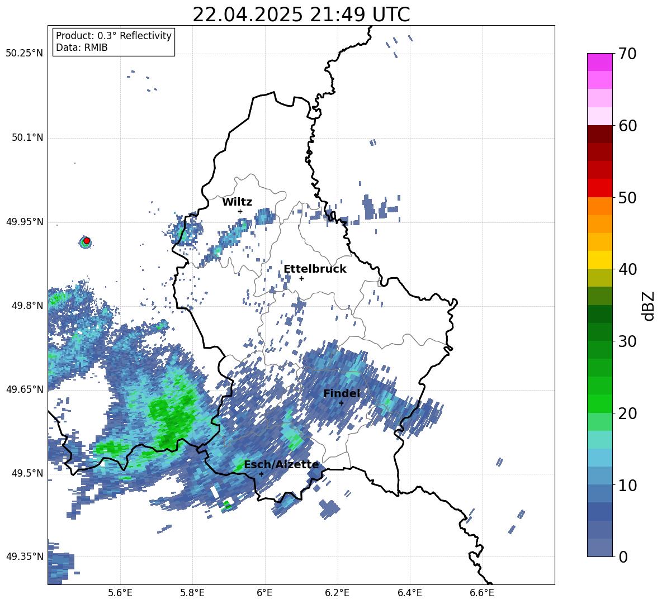Screen dimensions: 662x604
Task: Click the 6.4°E longitude label
Action: pos(409,593)
